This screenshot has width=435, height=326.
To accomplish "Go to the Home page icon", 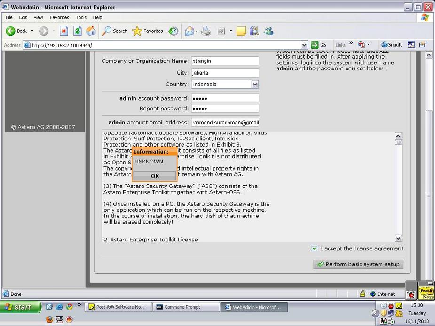I will (91, 31).
